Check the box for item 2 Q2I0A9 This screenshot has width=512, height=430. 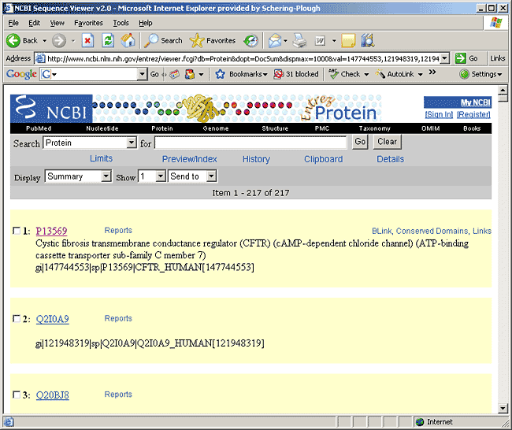17,318
